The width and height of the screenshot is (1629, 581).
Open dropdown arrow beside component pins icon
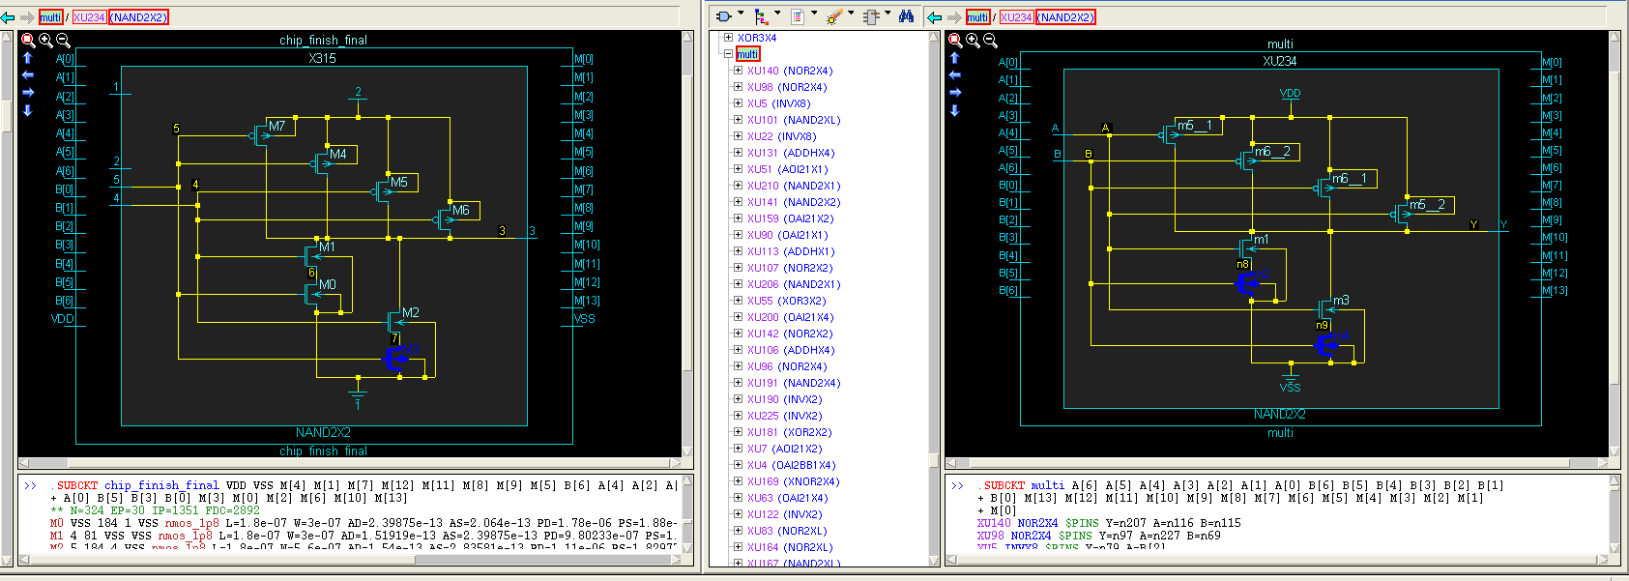(887, 14)
